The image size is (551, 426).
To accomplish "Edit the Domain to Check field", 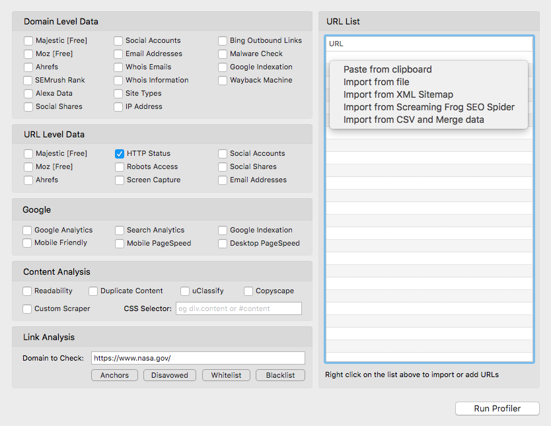I will (x=198, y=357).
